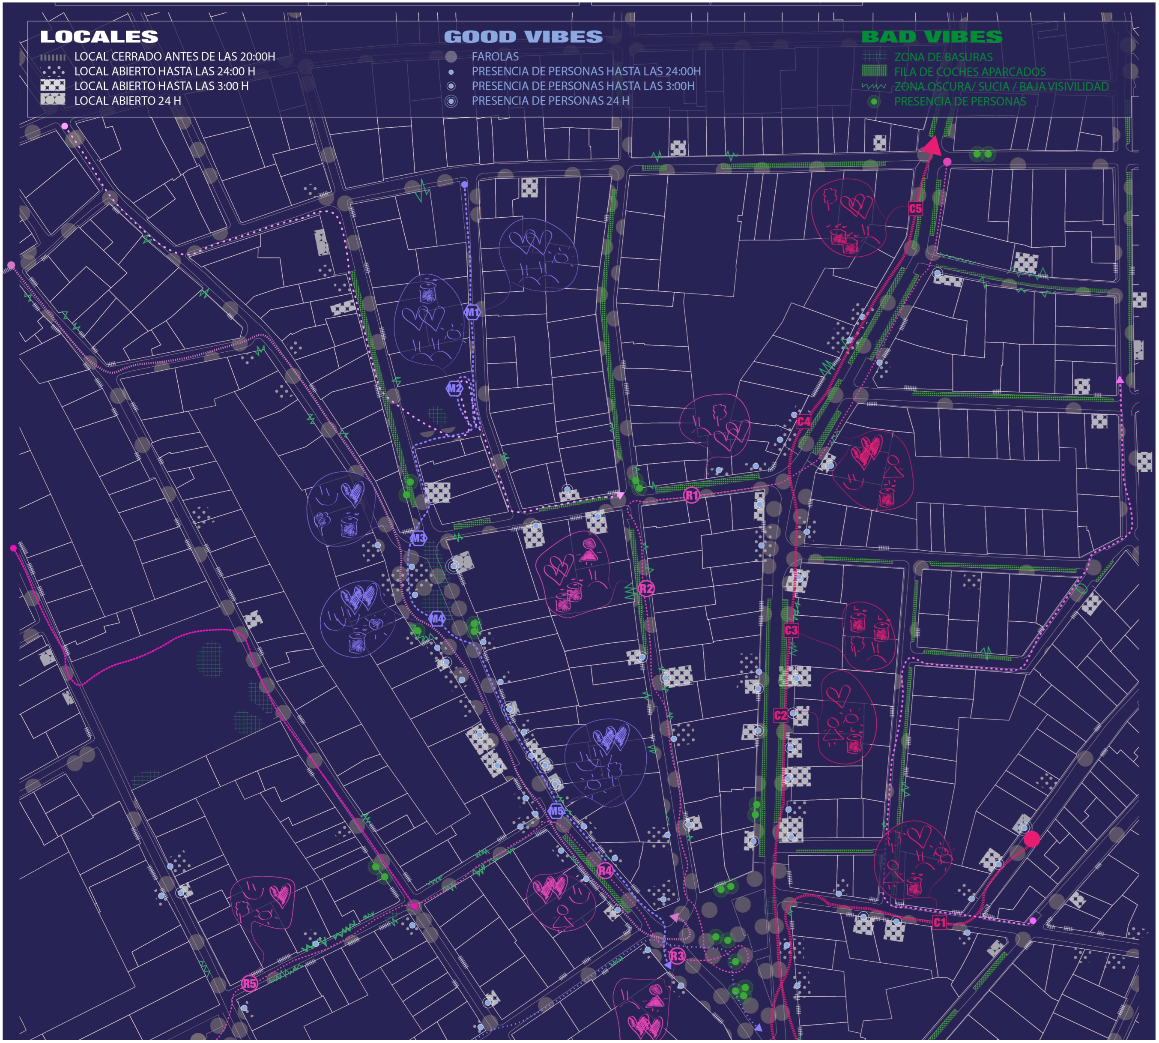Click the BAD VIBES legend heading

pyautogui.click(x=932, y=37)
